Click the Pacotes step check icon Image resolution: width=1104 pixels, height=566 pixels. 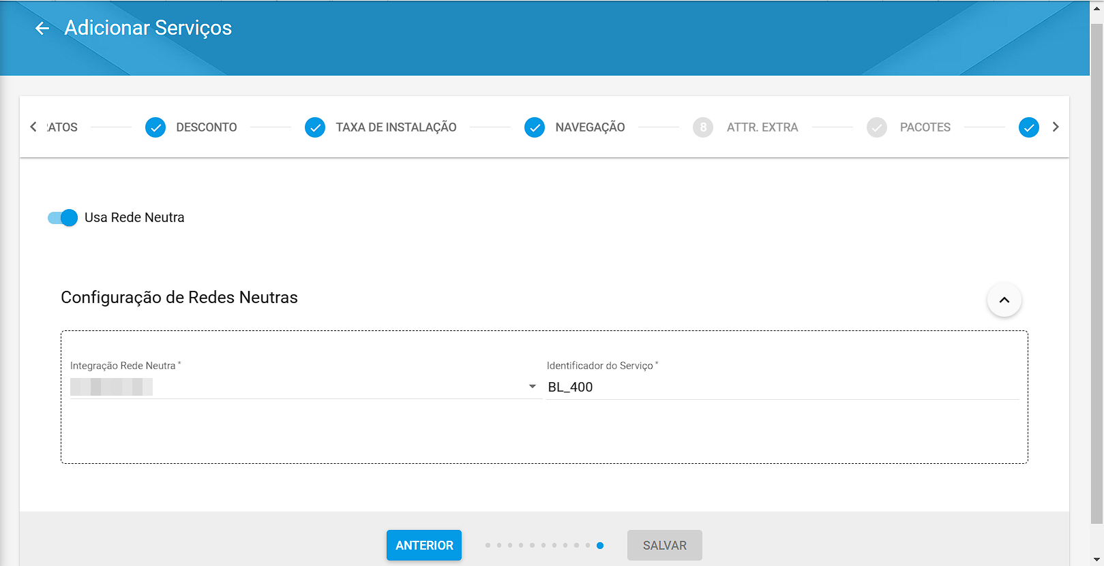pos(877,127)
